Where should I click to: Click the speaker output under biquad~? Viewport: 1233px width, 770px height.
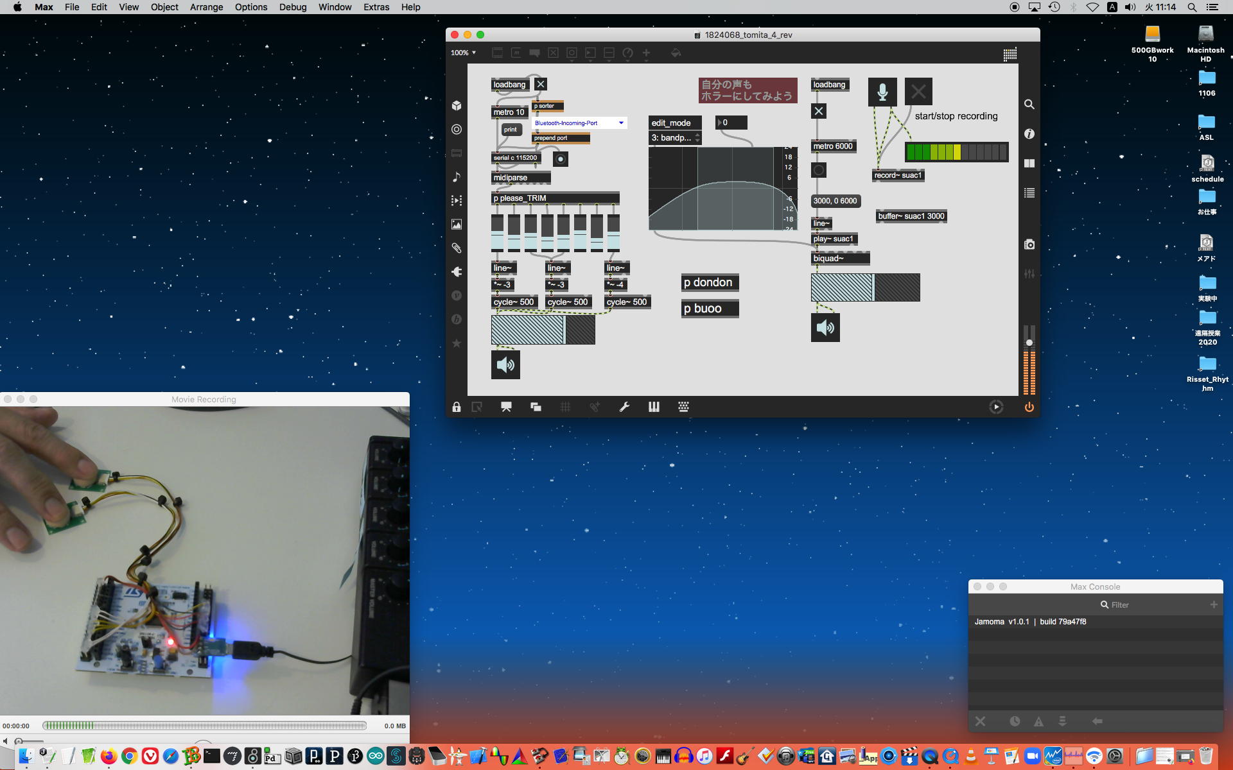(825, 328)
